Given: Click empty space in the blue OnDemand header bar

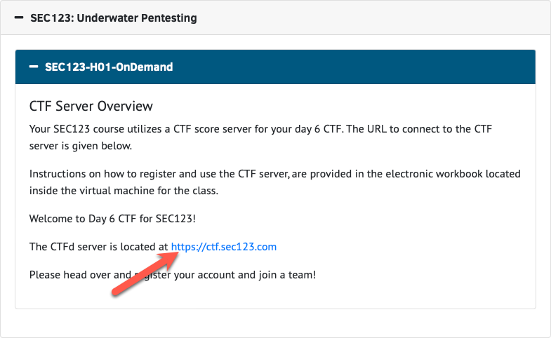Looking at the screenshot, I should coord(351,67).
